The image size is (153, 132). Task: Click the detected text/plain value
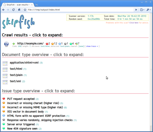(65, 46)
